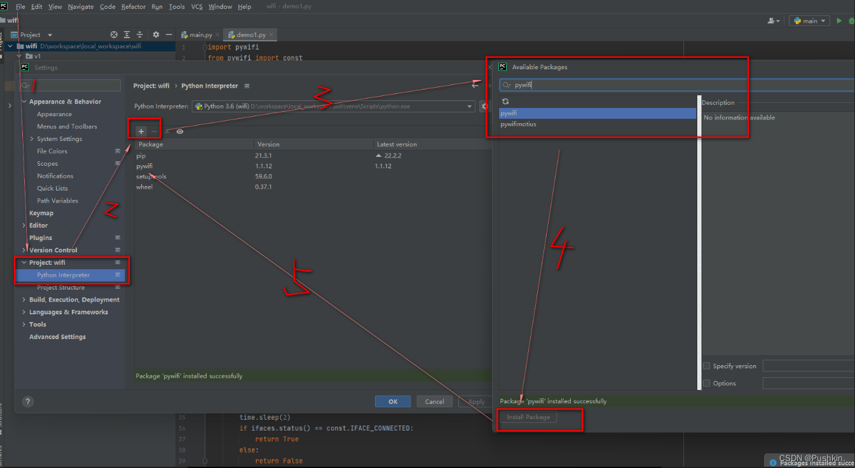This screenshot has height=468, width=855.
Task: Click the OK button in Settings
Action: tap(393, 401)
